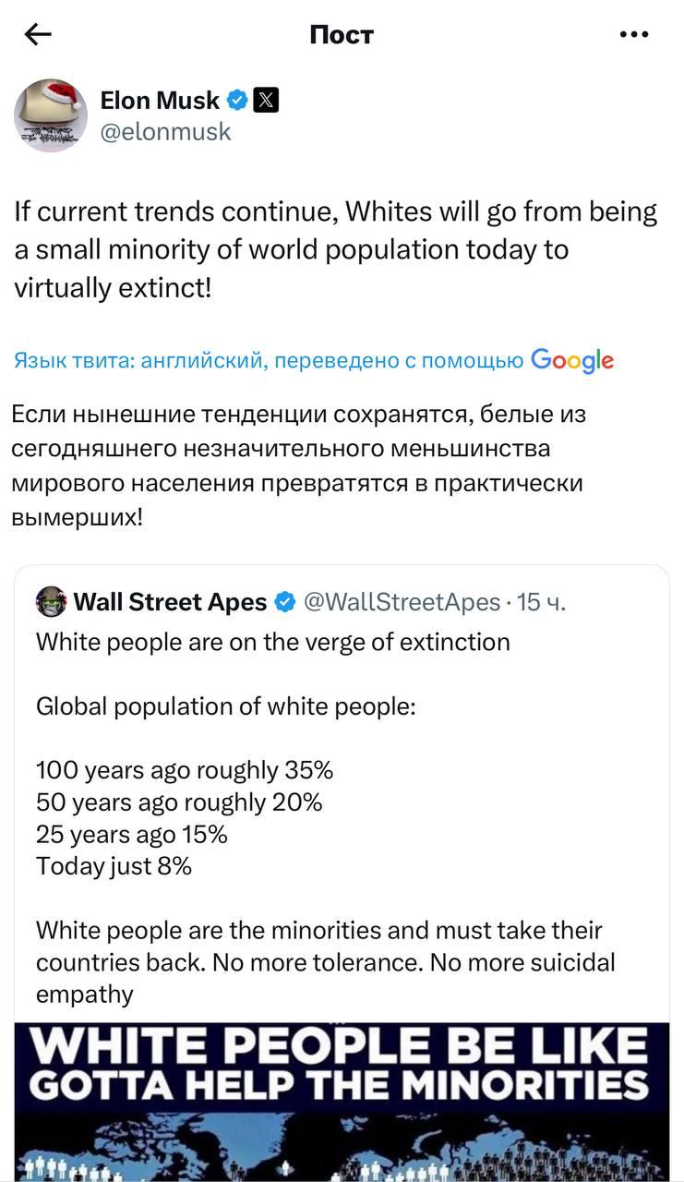
Task: Click the Elon Musk display name
Action: coord(160,101)
